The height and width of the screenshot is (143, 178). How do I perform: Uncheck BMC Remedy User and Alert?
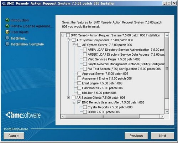[x=79, y=102]
